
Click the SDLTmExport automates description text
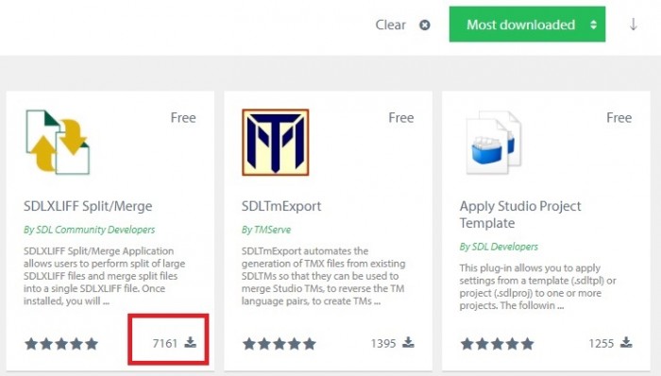[323, 276]
